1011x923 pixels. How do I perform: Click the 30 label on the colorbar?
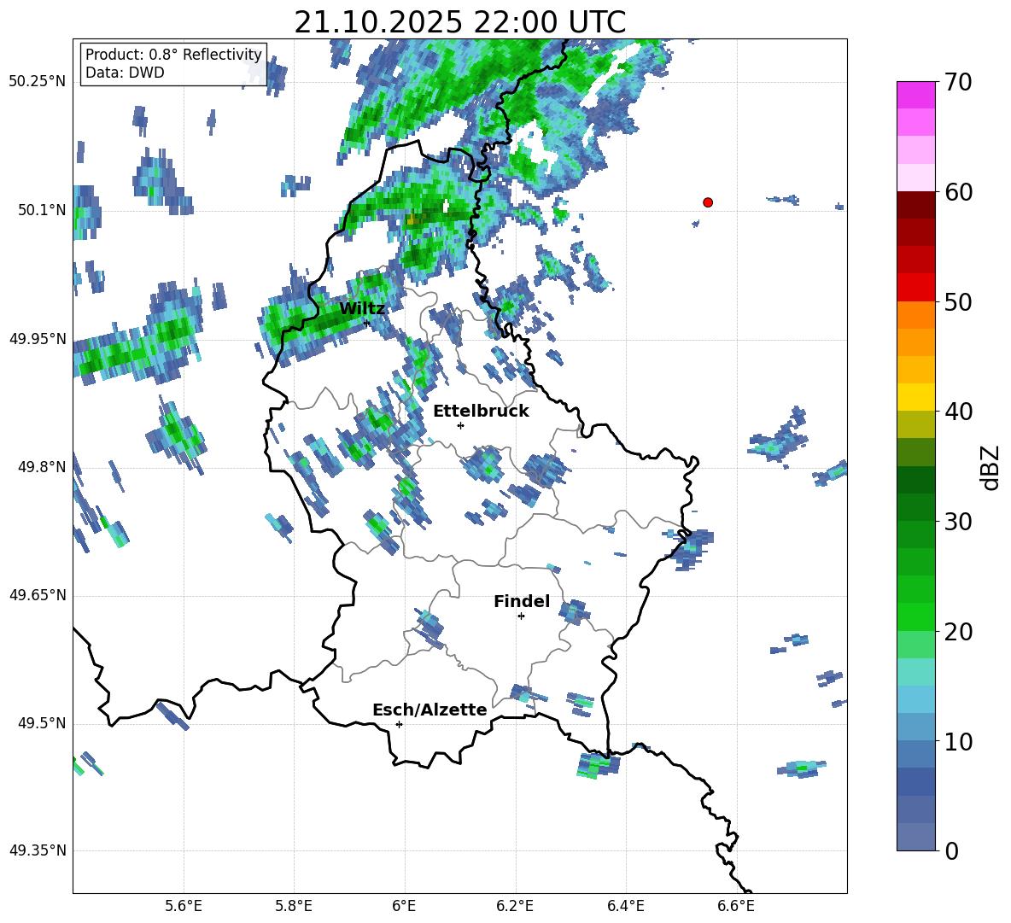958,522
